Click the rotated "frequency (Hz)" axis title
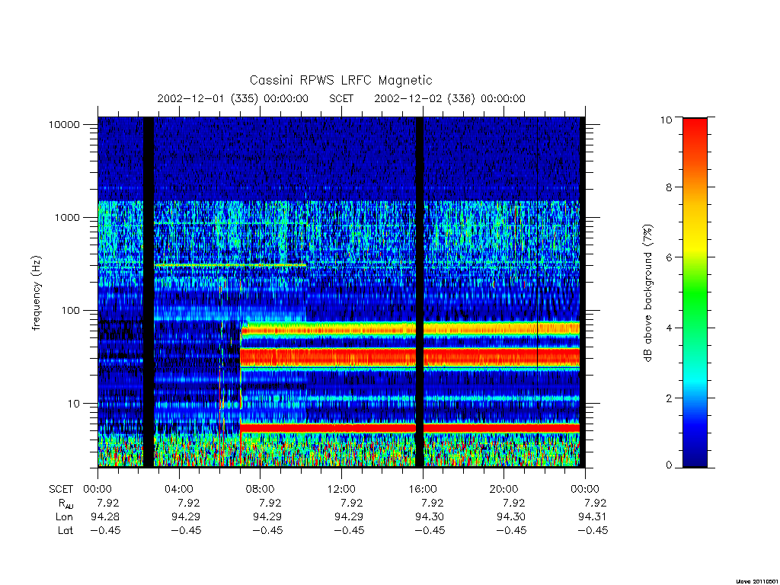The height and width of the screenshot is (585, 780). click(37, 292)
